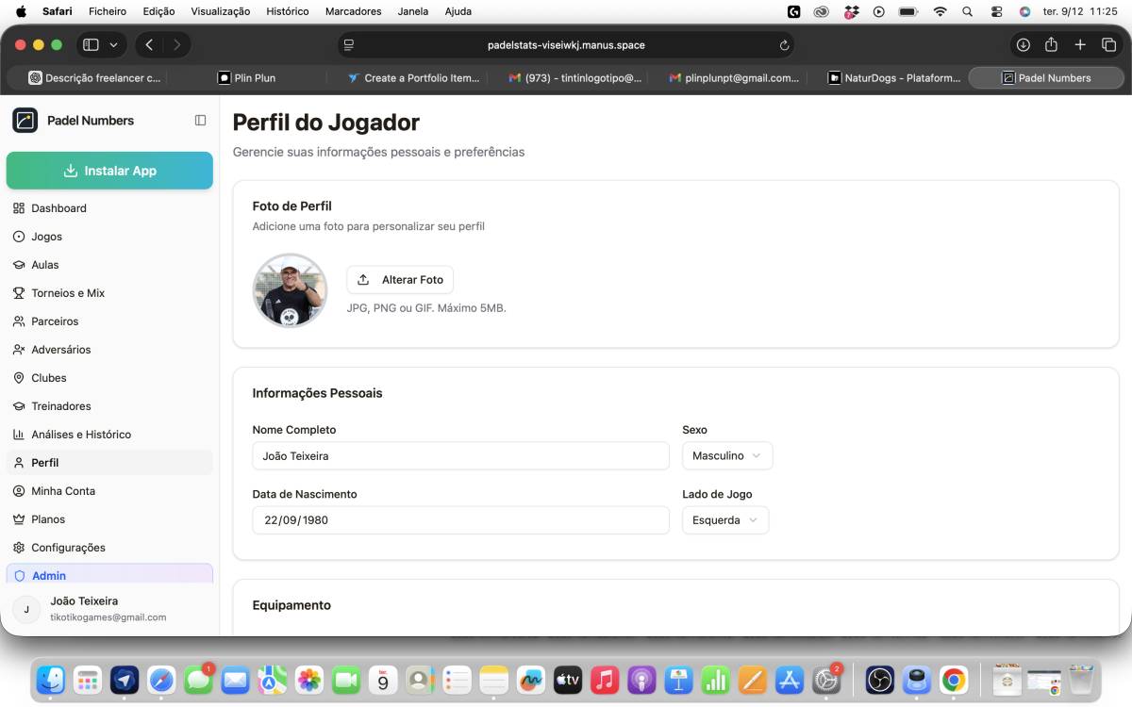This screenshot has height=707, width=1132.
Task: Switch to the Plin Plun tab
Action: coord(246,78)
